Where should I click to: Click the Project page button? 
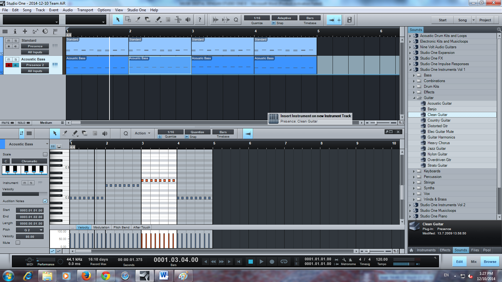pyautogui.click(x=485, y=20)
